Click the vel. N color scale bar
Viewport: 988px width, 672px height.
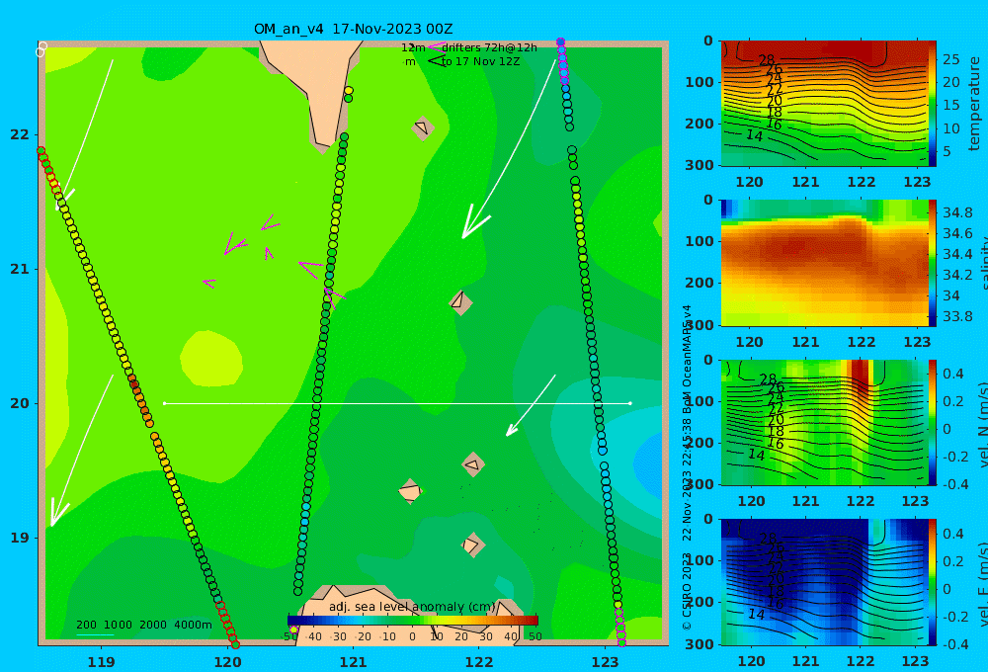click(x=933, y=422)
